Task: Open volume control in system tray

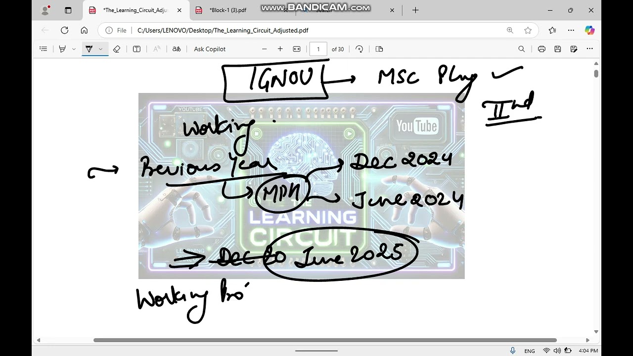Action: click(557, 351)
